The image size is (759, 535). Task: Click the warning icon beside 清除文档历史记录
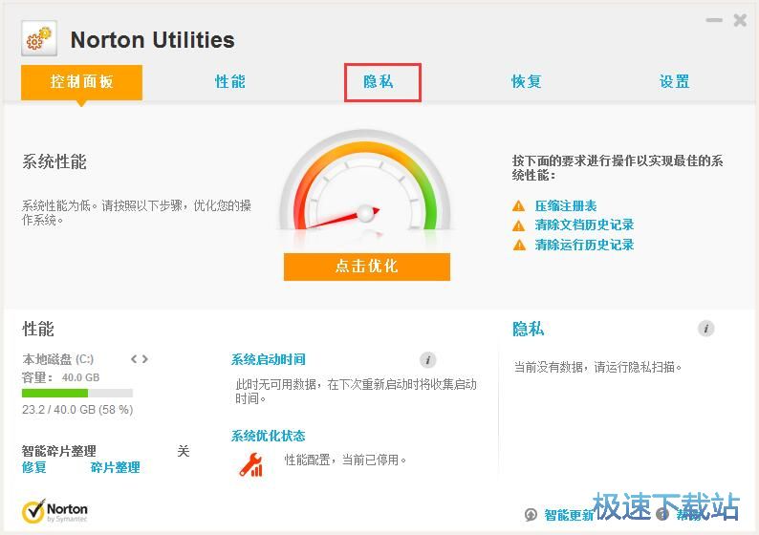[x=519, y=225]
